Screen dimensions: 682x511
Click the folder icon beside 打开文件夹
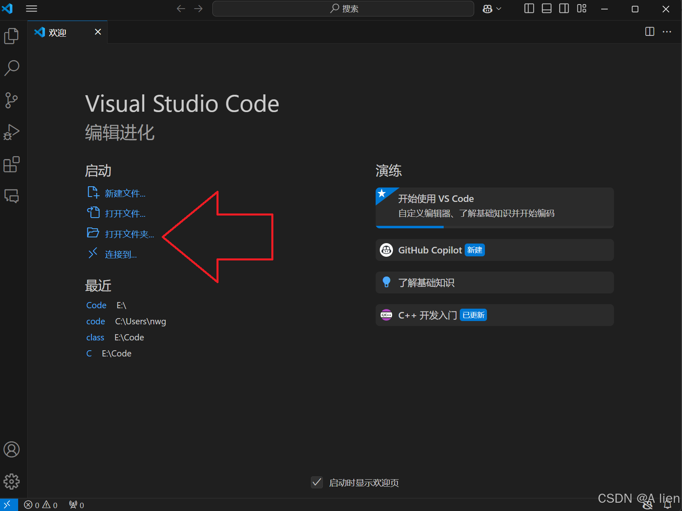[93, 233]
